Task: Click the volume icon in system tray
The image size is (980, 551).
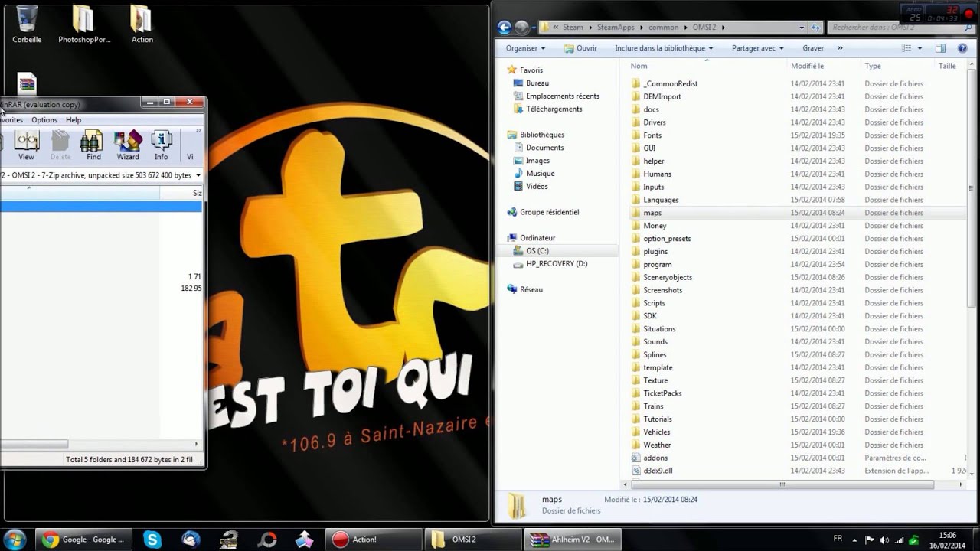Action: pos(884,540)
